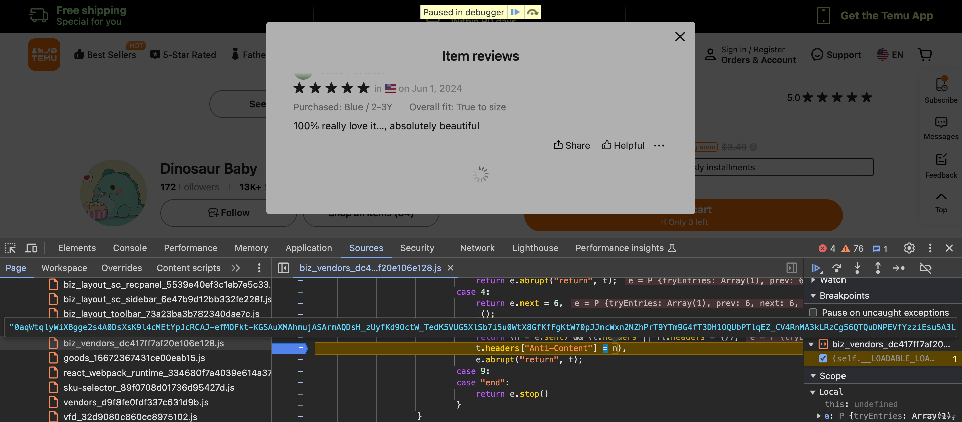Viewport: 962px width, 422px height.
Task: Open the shopping cart icon
Action: click(x=925, y=55)
